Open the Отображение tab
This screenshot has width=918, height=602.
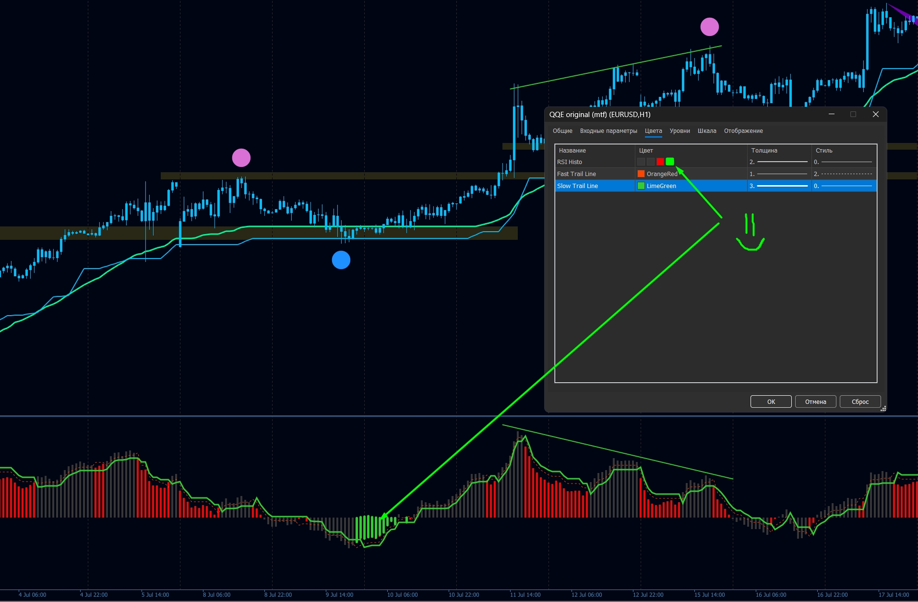[x=743, y=131]
